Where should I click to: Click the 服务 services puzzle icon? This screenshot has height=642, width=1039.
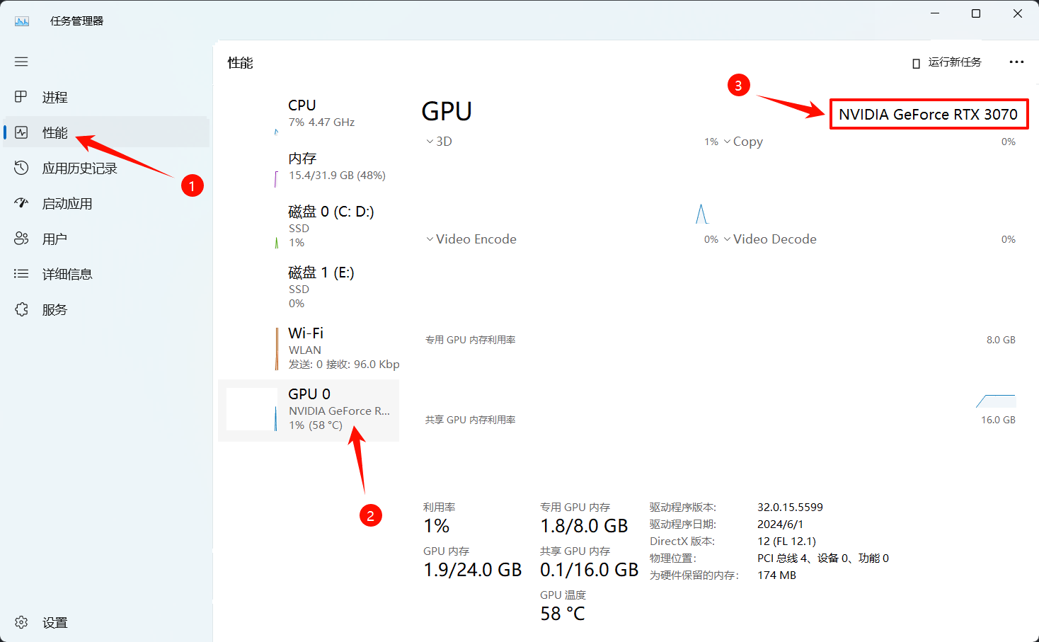coord(21,309)
